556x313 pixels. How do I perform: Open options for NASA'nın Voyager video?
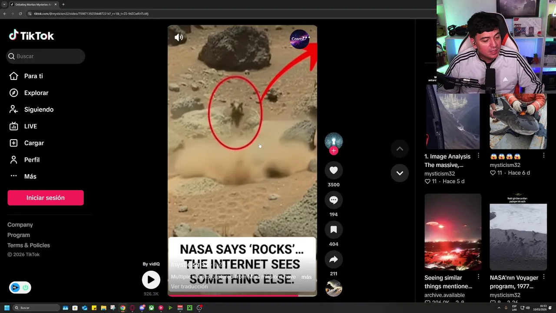pos(544,277)
